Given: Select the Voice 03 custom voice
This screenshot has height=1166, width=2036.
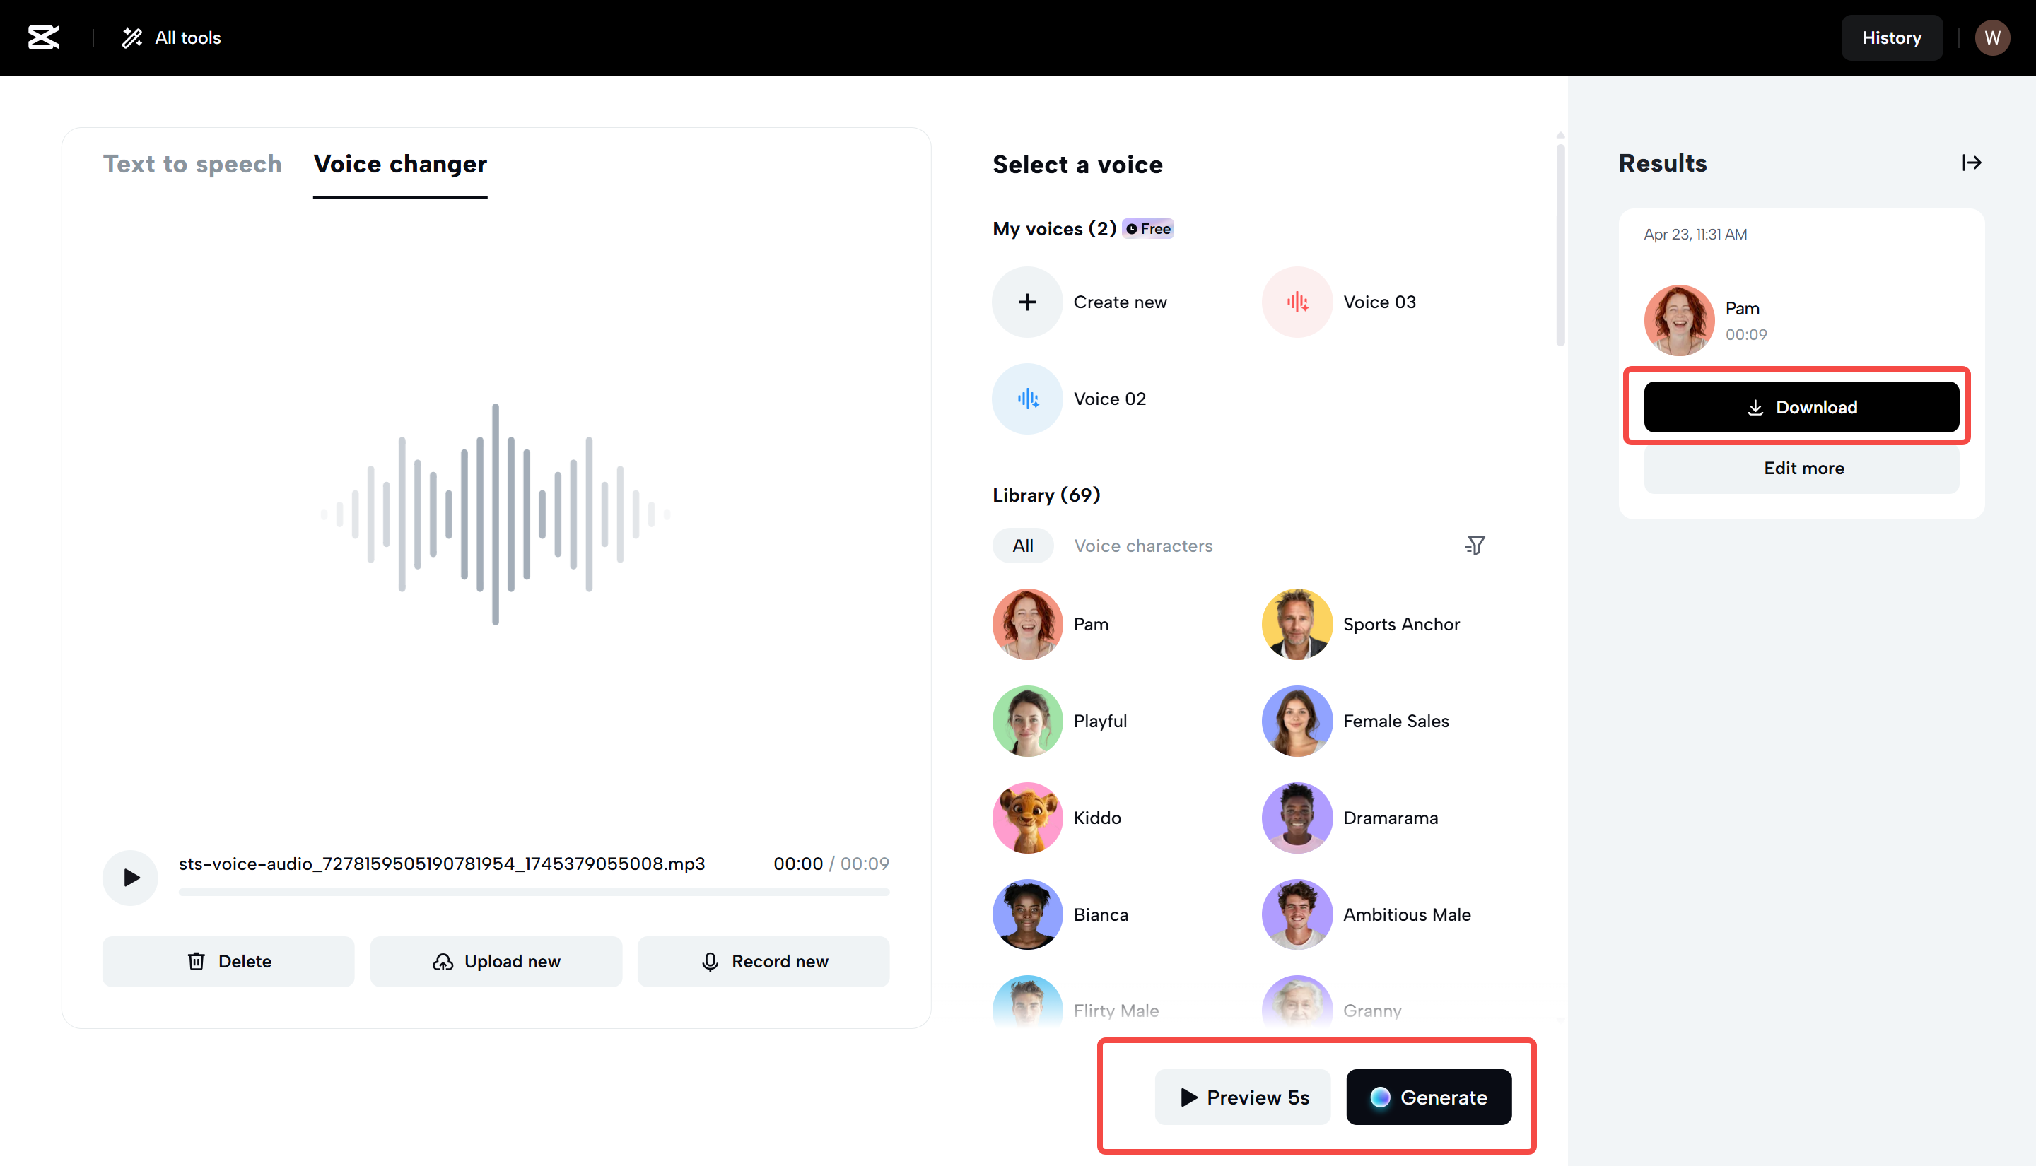Looking at the screenshot, I should click(1297, 302).
